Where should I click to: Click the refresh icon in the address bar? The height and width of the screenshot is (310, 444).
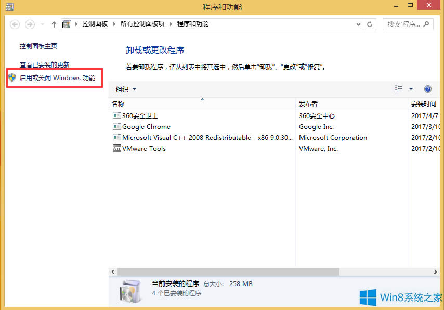point(369,24)
